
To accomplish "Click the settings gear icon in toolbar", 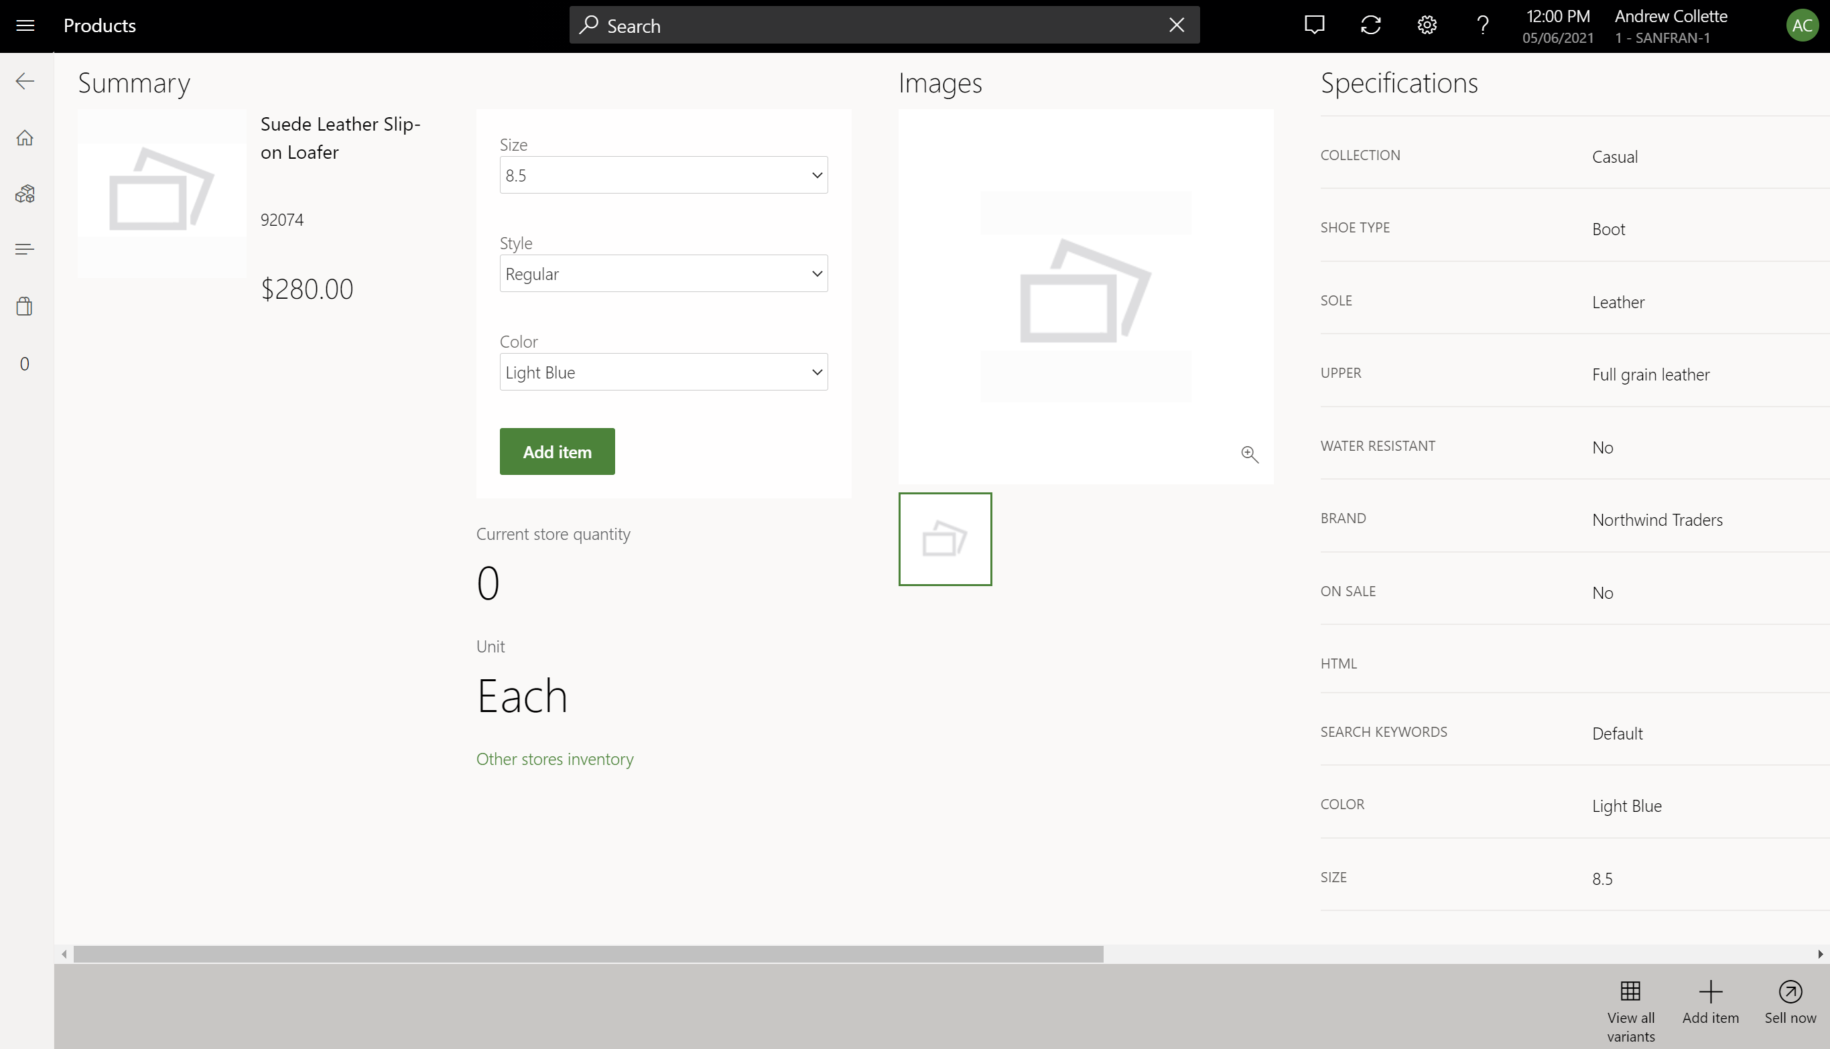I will (1427, 25).
